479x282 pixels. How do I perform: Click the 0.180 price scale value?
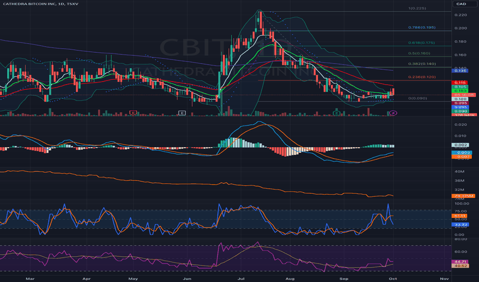tap(460, 42)
